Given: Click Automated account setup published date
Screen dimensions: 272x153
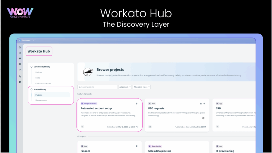Looking at the screenshot, I should coord(123,127).
